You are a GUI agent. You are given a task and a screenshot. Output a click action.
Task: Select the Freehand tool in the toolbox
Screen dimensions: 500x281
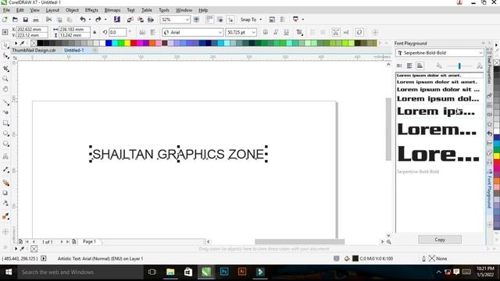(5, 102)
